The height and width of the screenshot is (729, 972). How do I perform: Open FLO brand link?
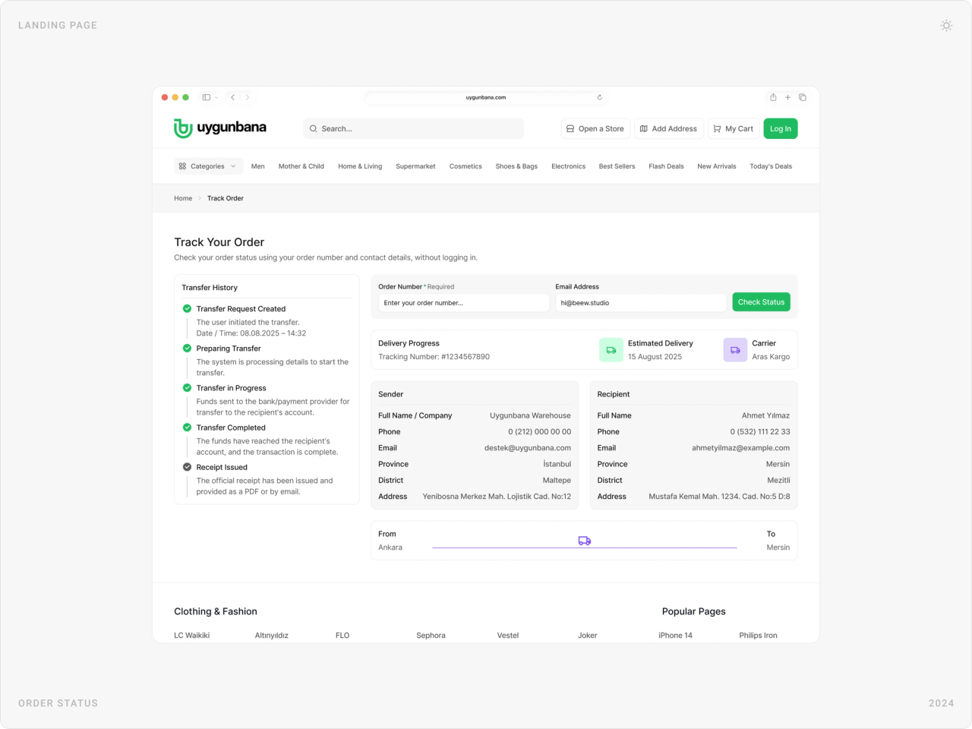pyautogui.click(x=342, y=636)
